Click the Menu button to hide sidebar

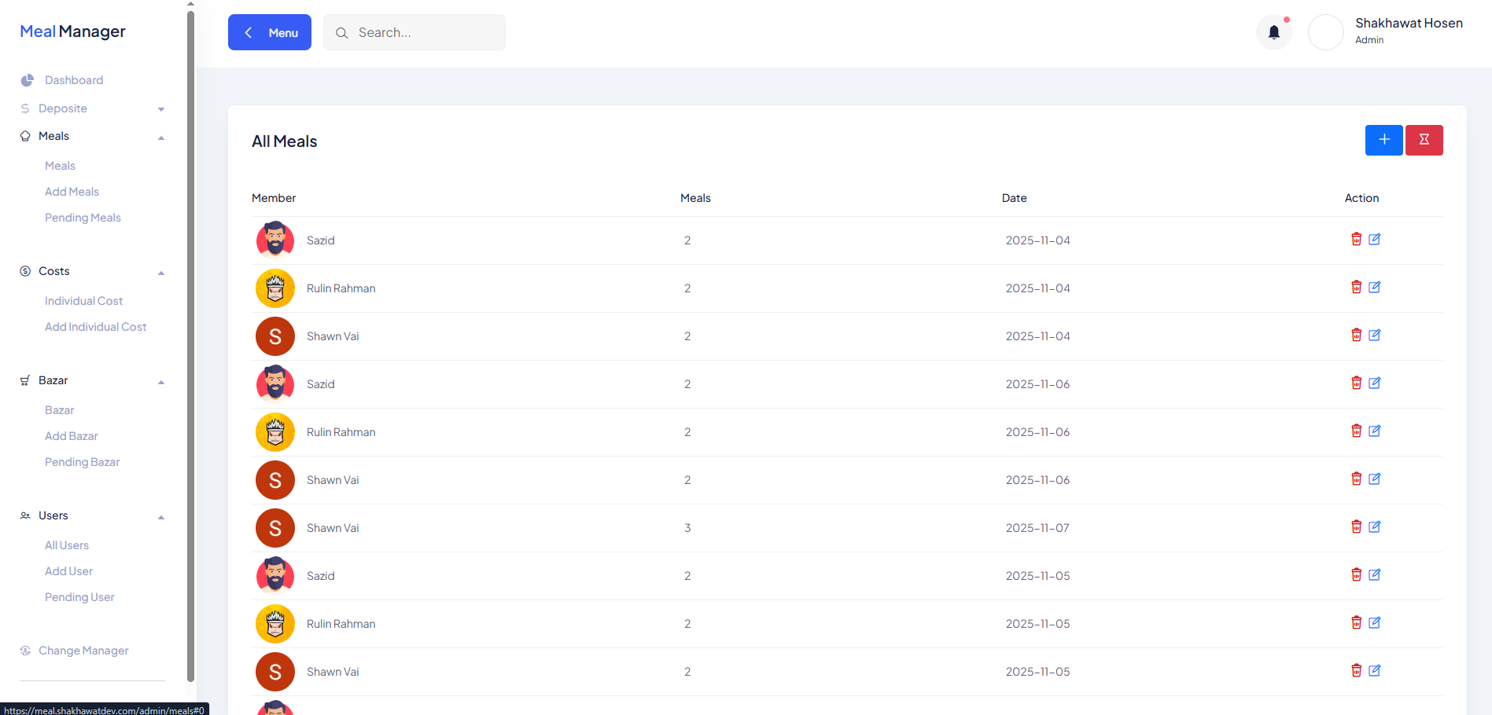click(270, 32)
